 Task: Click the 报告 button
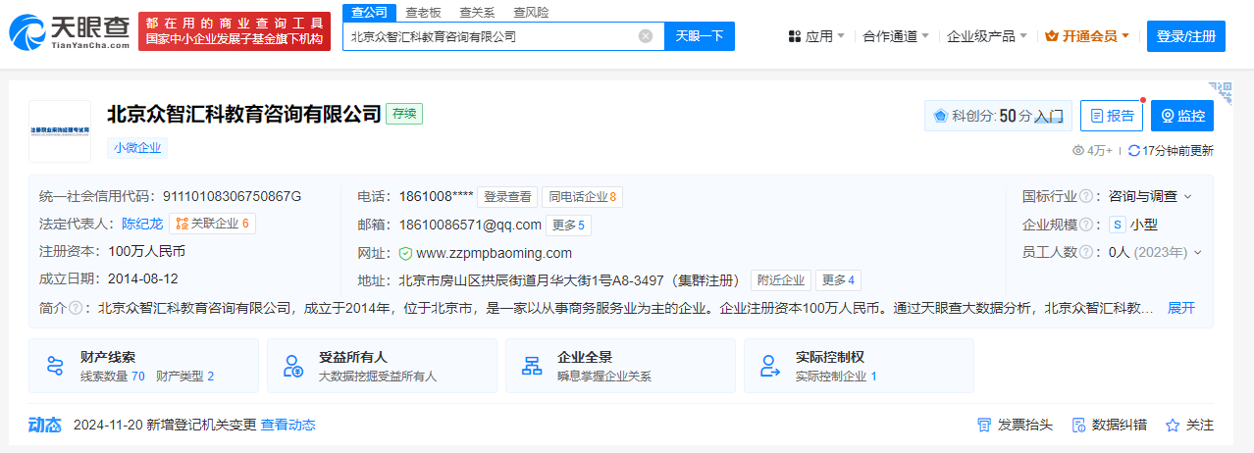1112,116
